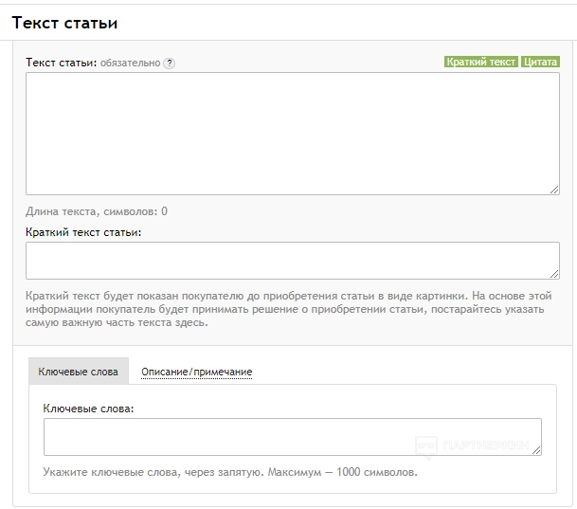Click the grey обязательно marker text
The height and width of the screenshot is (509, 577).
coord(130,64)
